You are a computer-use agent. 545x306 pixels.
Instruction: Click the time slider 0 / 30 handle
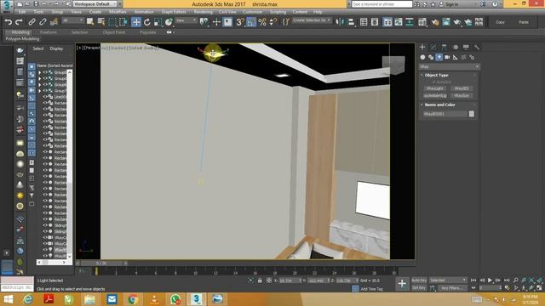click(x=101, y=263)
